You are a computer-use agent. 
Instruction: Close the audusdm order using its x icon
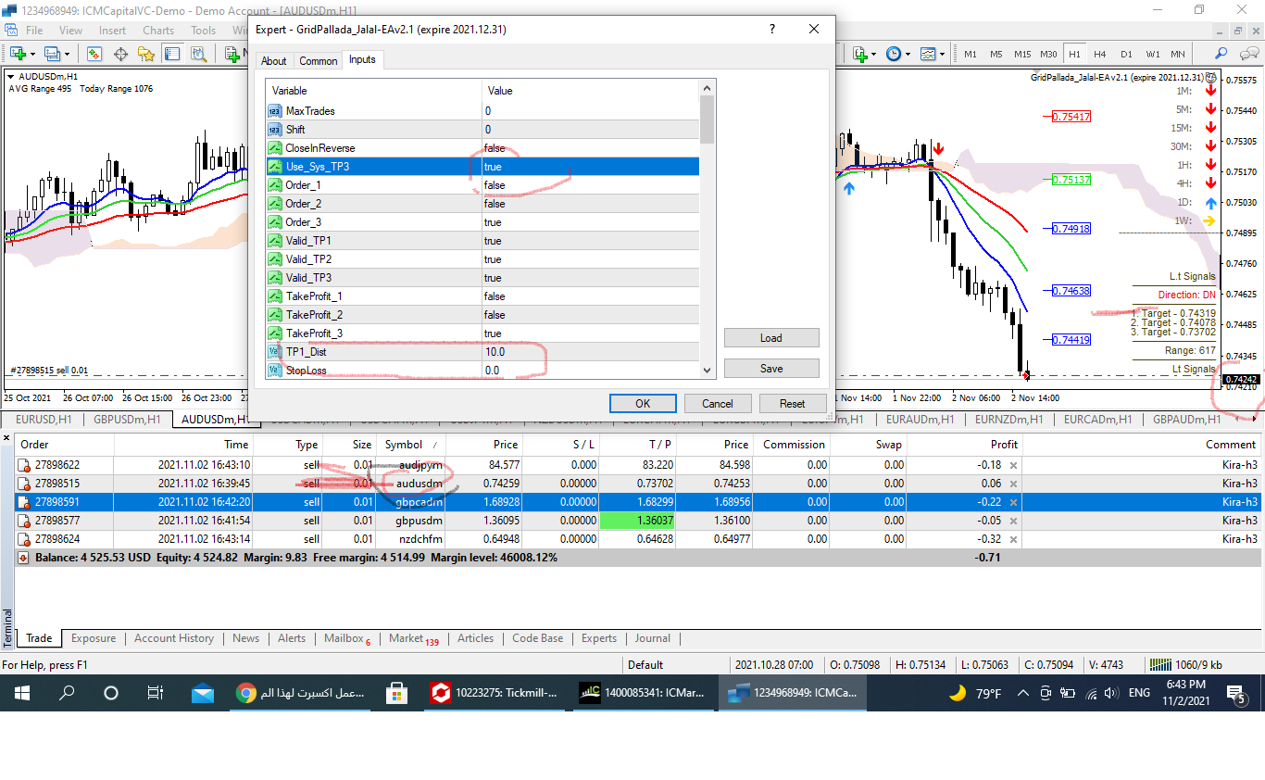click(x=1013, y=484)
